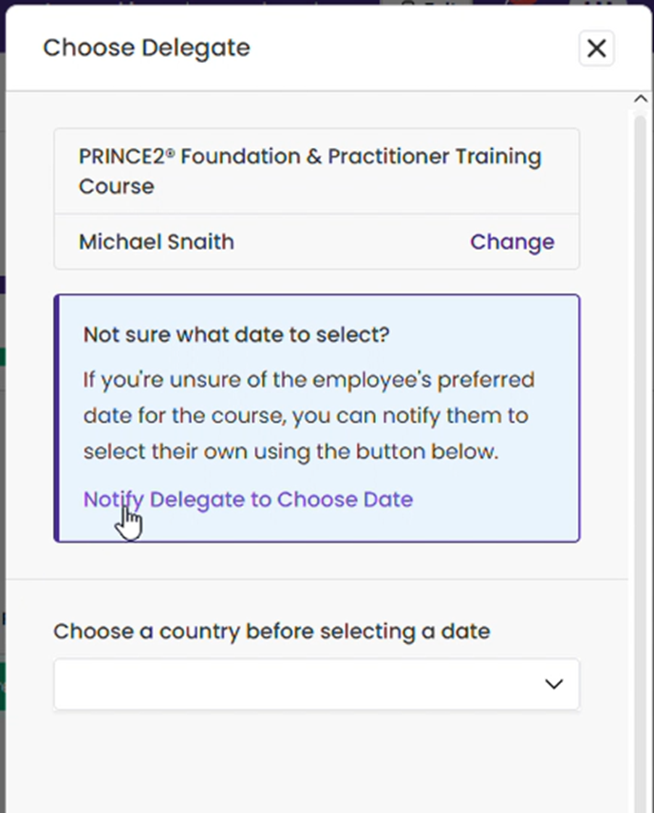654x813 pixels.
Task: Click the 'Not sure what date to select?' heading
Action: pyautogui.click(x=236, y=334)
